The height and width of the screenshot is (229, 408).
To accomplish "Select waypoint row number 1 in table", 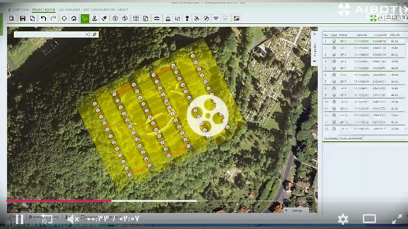I will [x=364, y=41].
